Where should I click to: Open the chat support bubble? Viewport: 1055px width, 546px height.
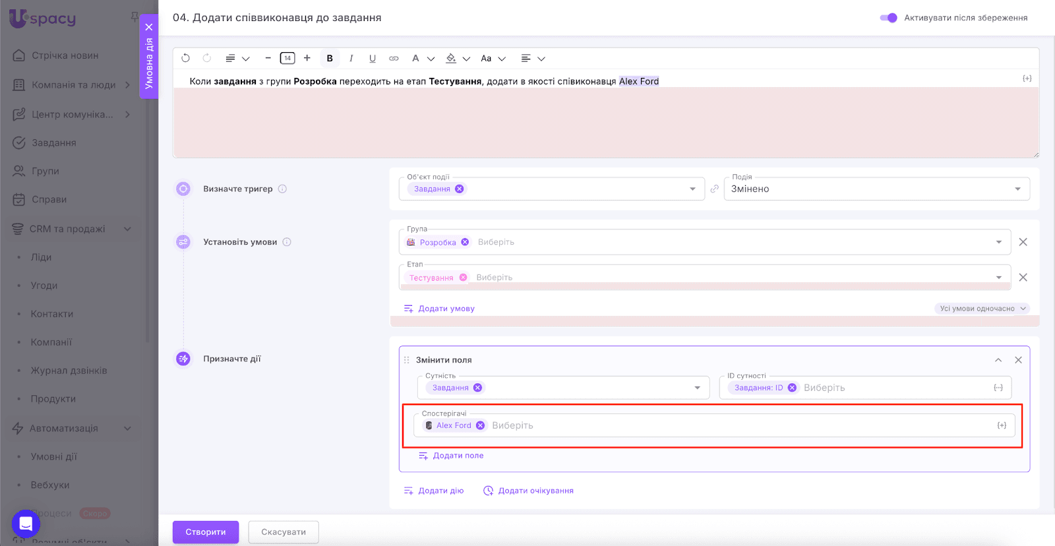[x=26, y=524]
